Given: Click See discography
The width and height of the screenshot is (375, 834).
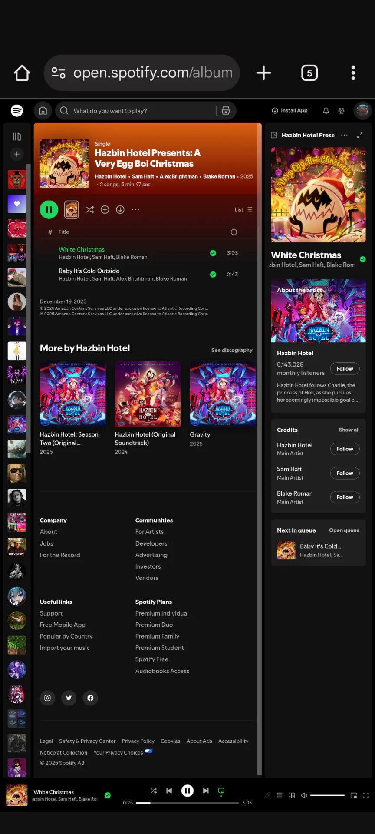Looking at the screenshot, I should coord(232,351).
